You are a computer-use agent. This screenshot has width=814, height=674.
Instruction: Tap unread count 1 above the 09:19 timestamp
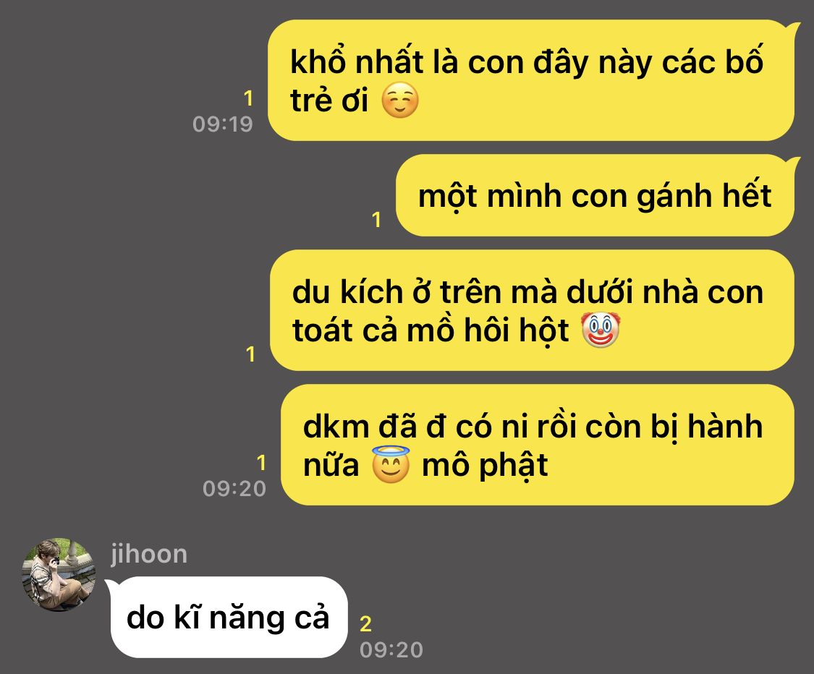pyautogui.click(x=249, y=98)
